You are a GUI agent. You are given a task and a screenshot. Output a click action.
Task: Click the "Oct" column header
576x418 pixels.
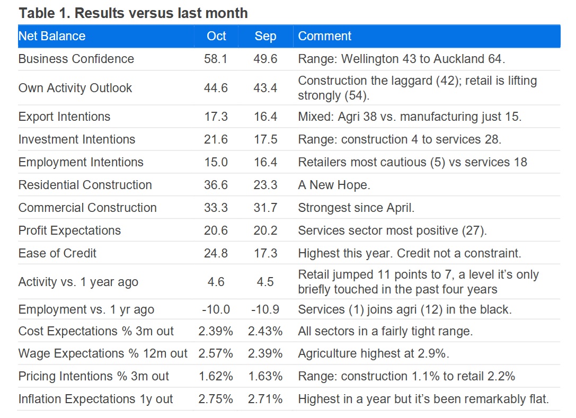pyautogui.click(x=216, y=36)
